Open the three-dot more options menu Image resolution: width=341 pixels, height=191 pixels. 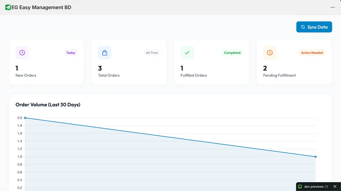332,7
